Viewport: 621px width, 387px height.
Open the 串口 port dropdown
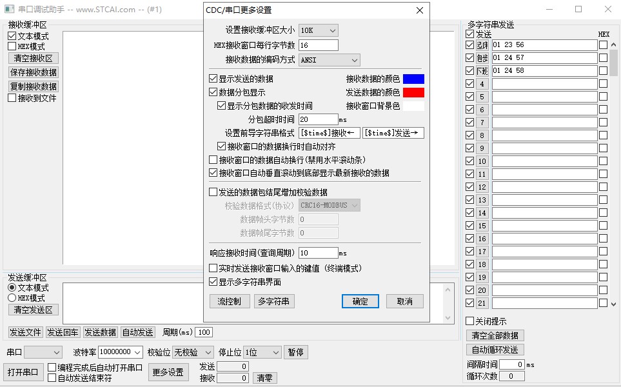coord(43,352)
